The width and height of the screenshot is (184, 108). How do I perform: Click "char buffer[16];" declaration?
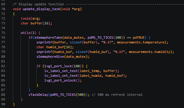(x=36, y=23)
